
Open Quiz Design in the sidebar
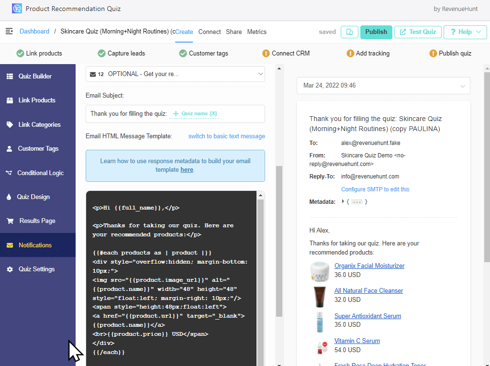coord(38,197)
